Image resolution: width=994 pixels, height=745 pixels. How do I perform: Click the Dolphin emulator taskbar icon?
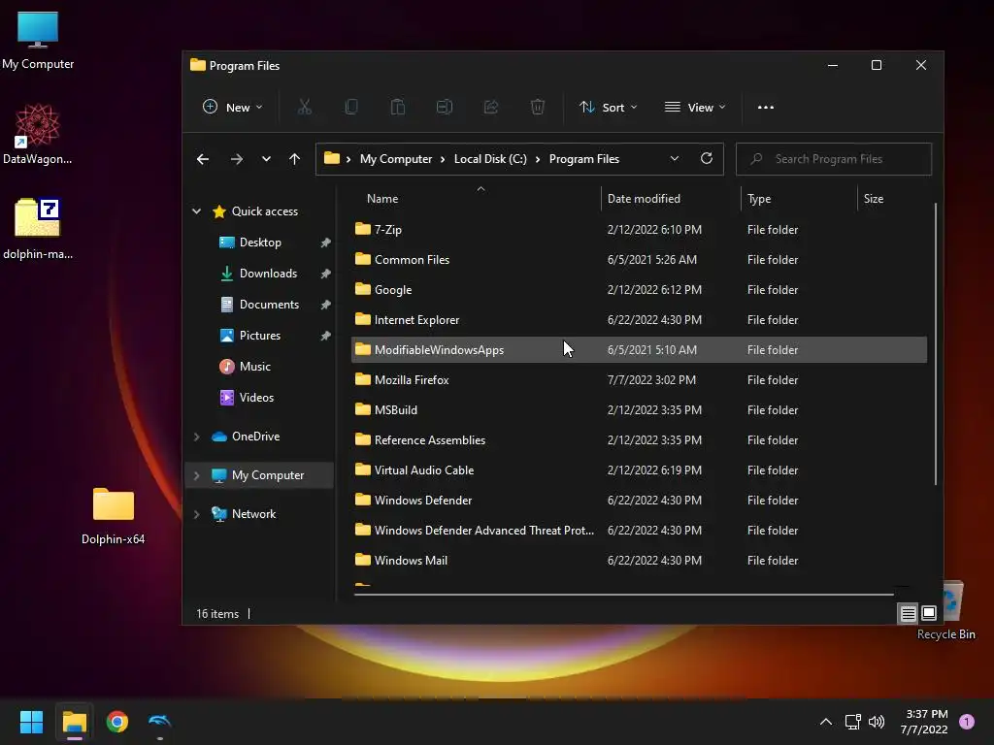click(x=160, y=722)
